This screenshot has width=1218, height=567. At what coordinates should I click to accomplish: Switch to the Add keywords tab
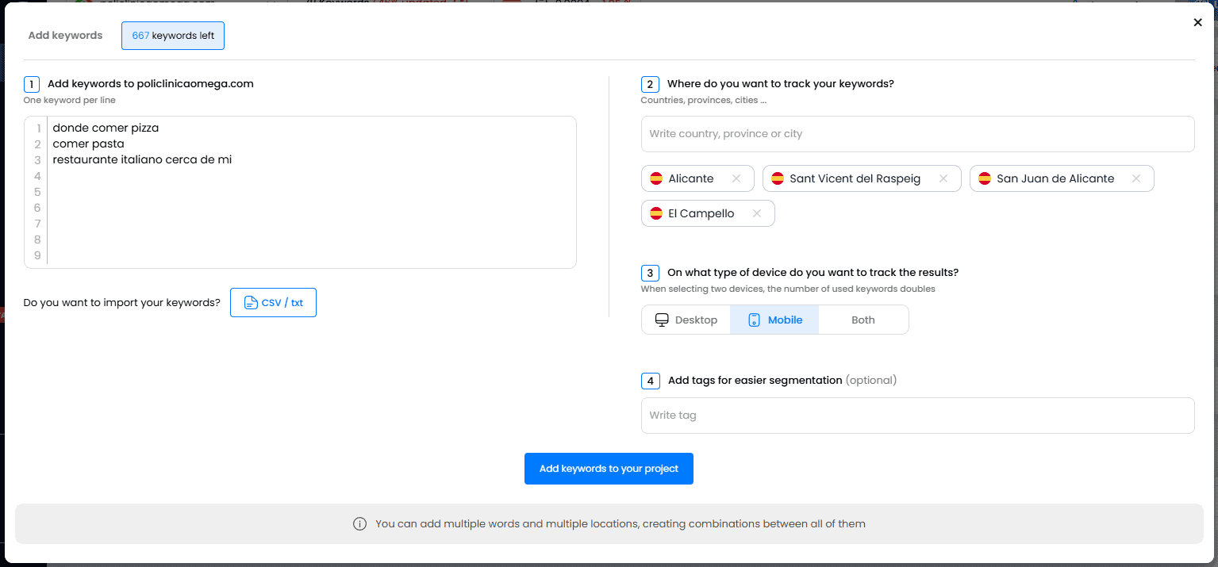pyautogui.click(x=65, y=36)
